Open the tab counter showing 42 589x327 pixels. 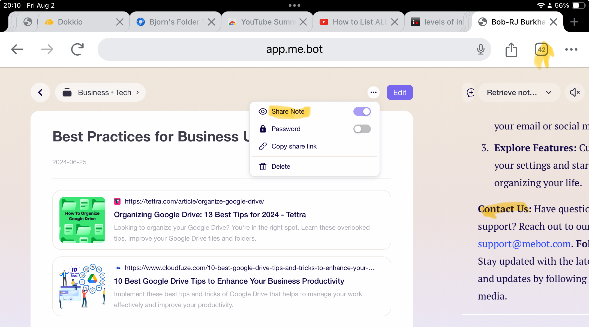[x=541, y=50]
